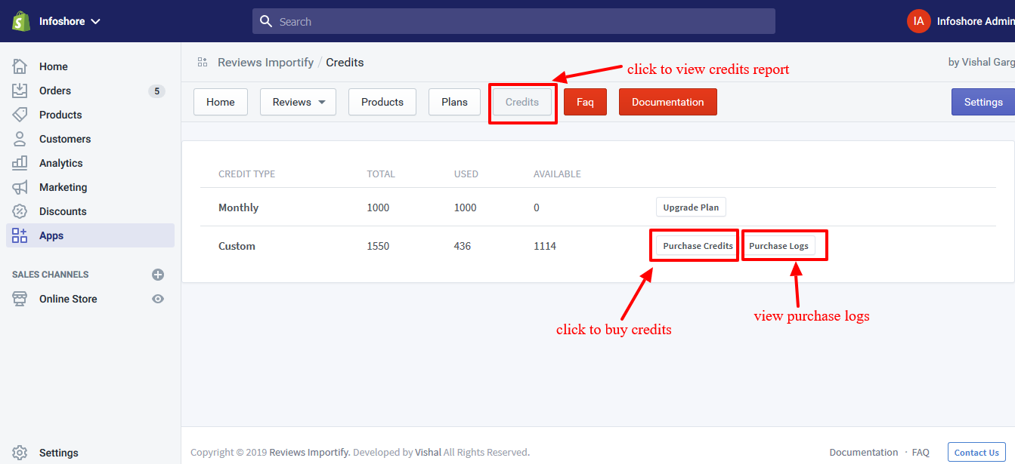
Task: Click the Contact Us button
Action: click(x=976, y=453)
